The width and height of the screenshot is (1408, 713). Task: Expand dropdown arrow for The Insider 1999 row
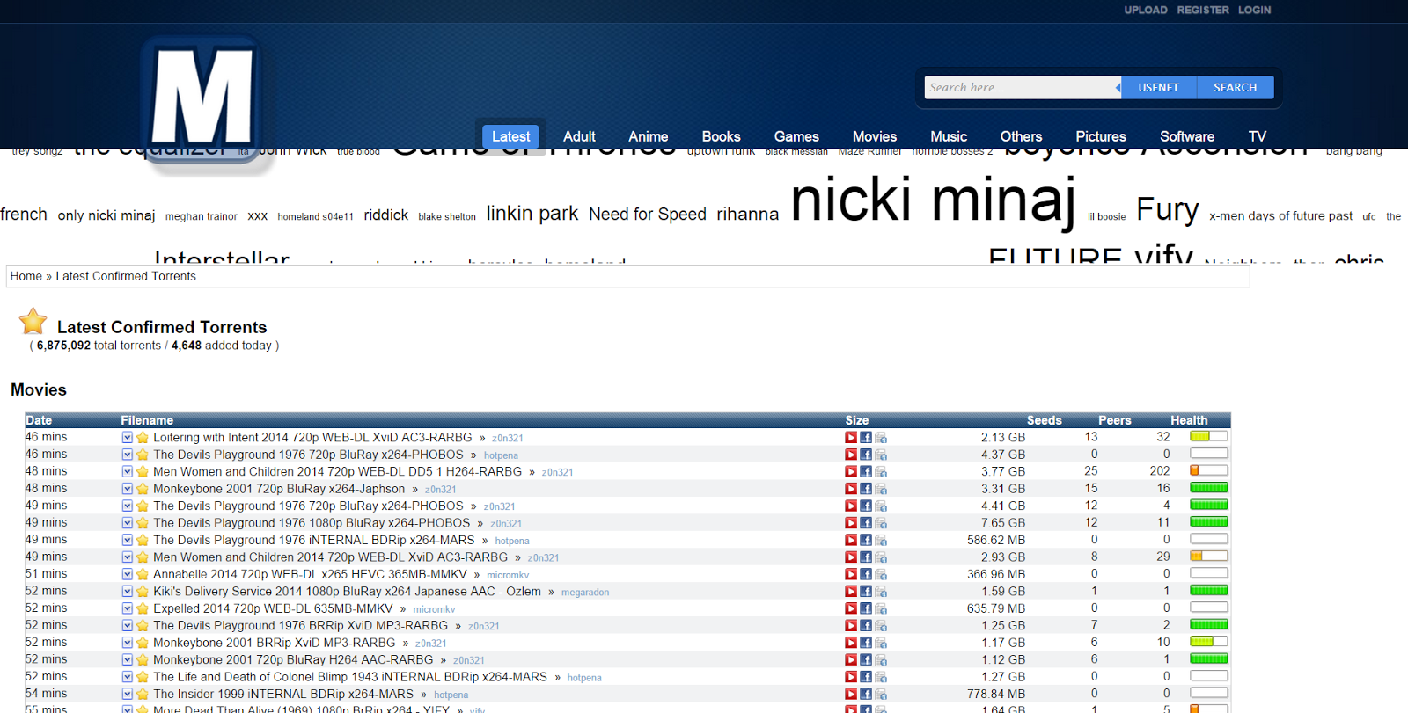(x=128, y=694)
